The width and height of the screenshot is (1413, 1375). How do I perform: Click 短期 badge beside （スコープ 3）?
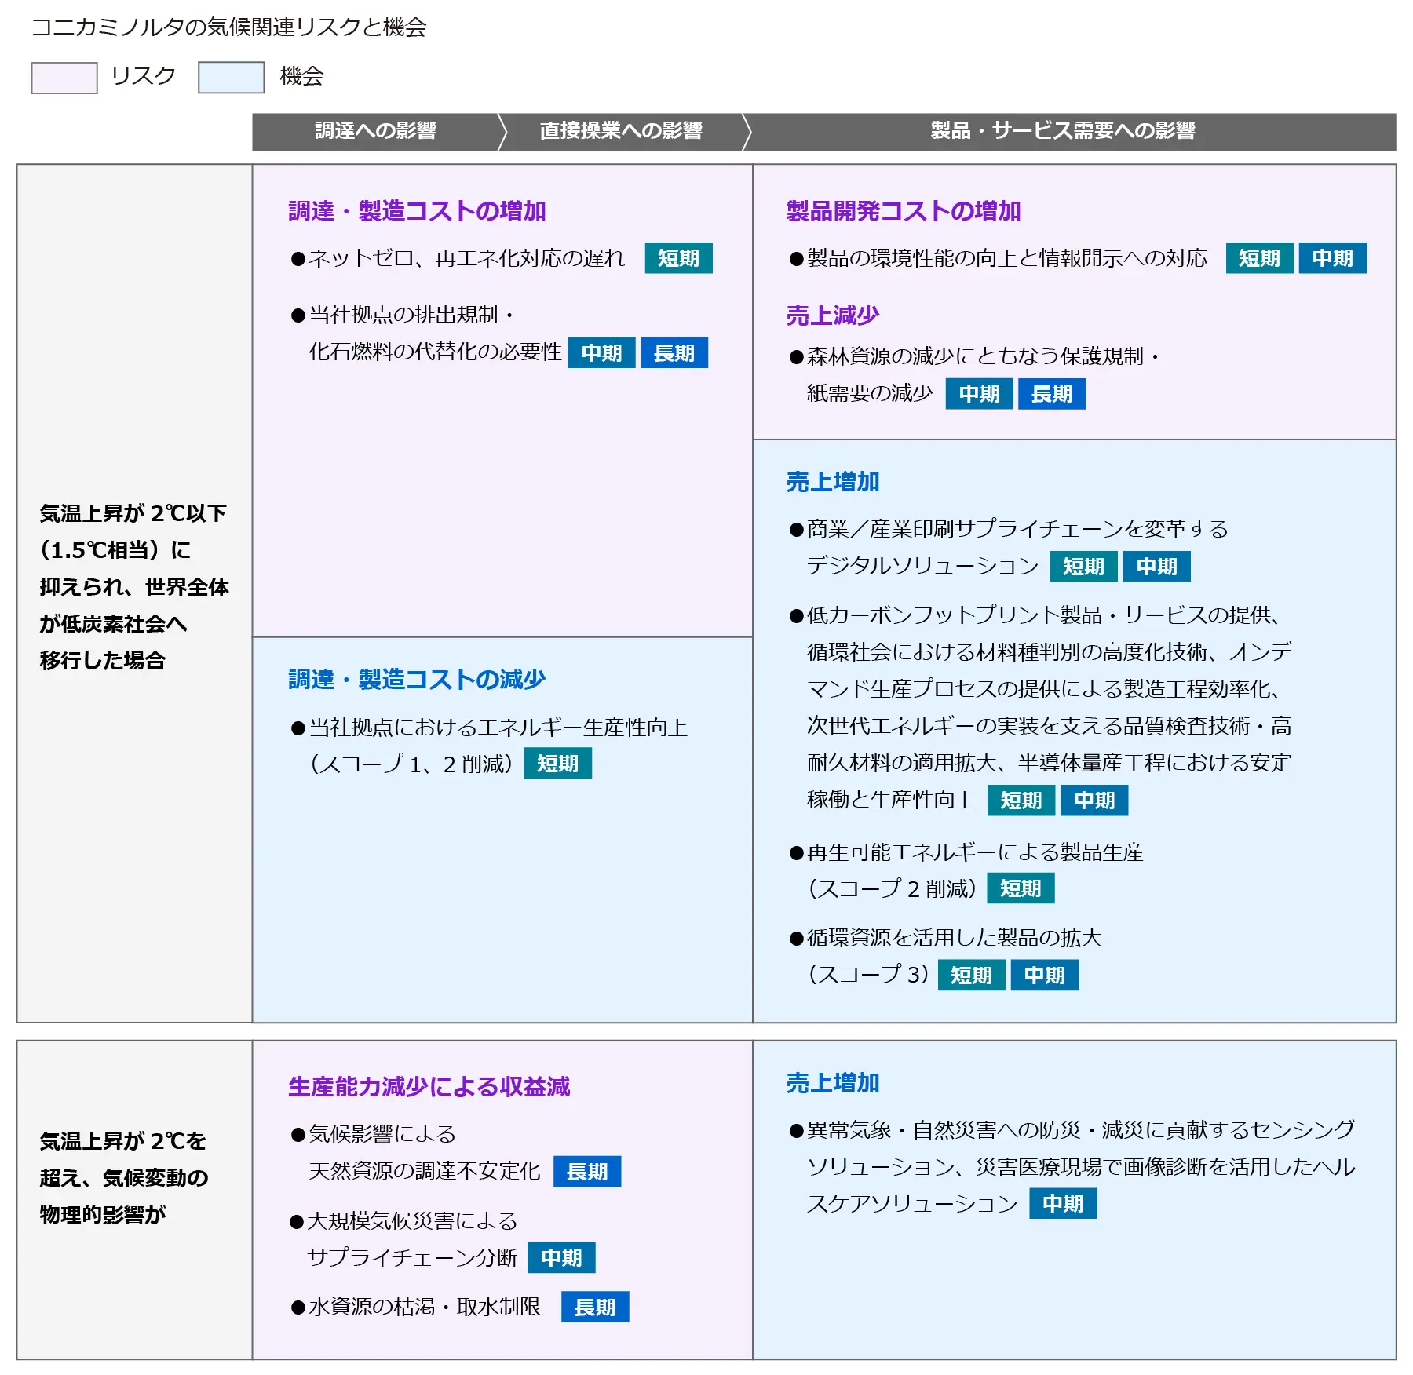(971, 976)
